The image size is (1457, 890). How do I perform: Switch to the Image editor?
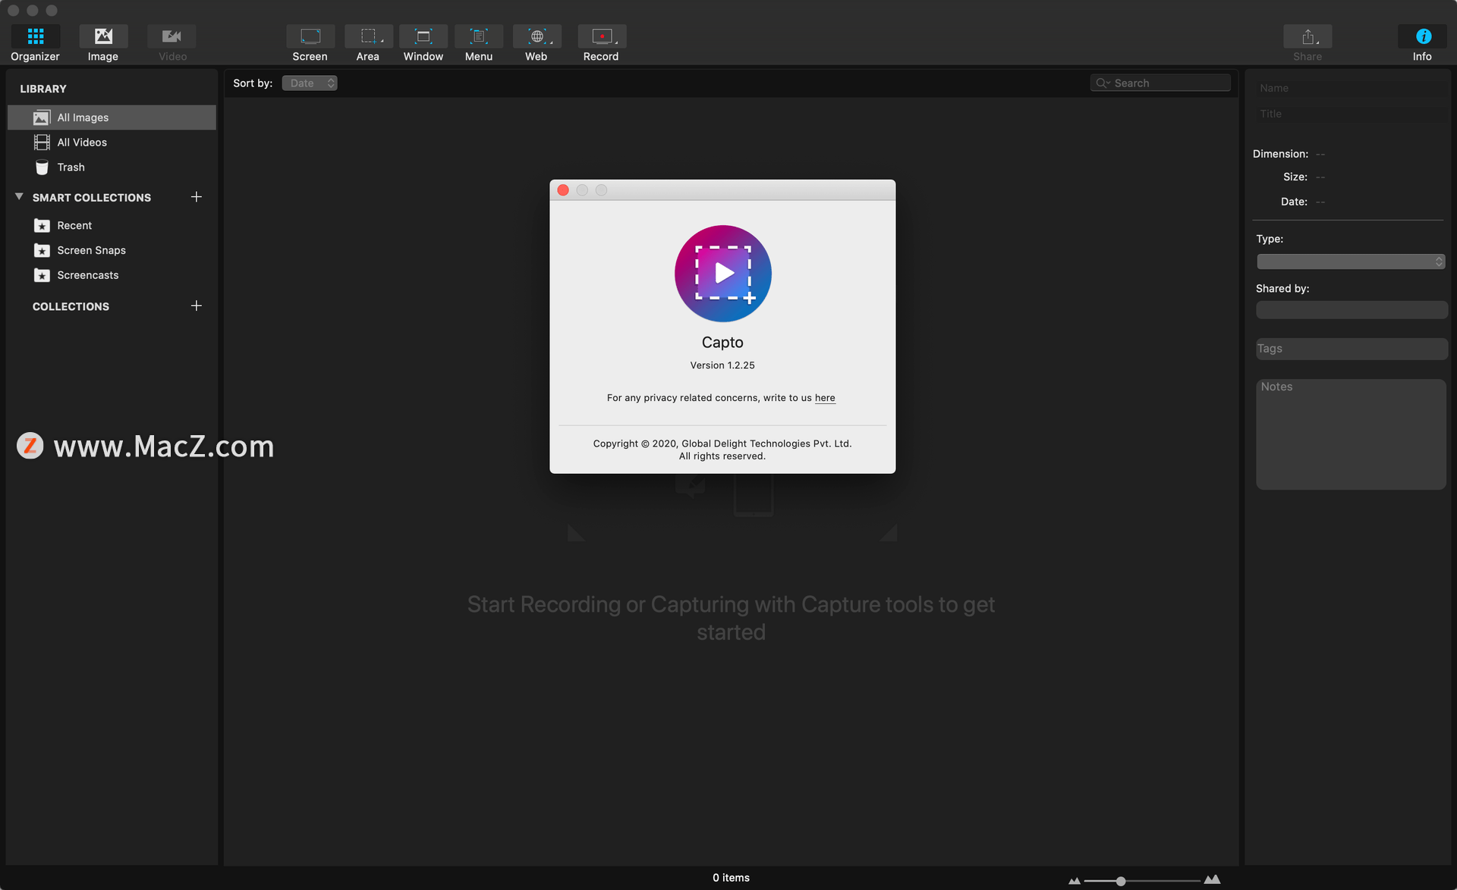pyautogui.click(x=103, y=43)
